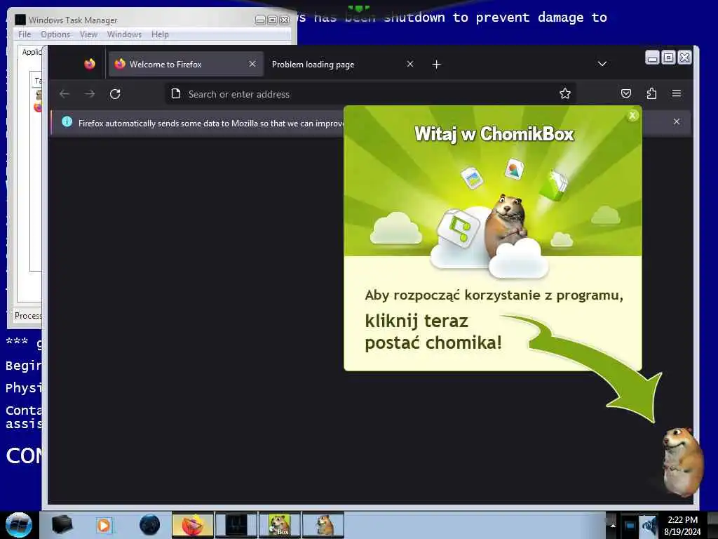Reload the page in Firefox
The image size is (718, 539).
[115, 94]
